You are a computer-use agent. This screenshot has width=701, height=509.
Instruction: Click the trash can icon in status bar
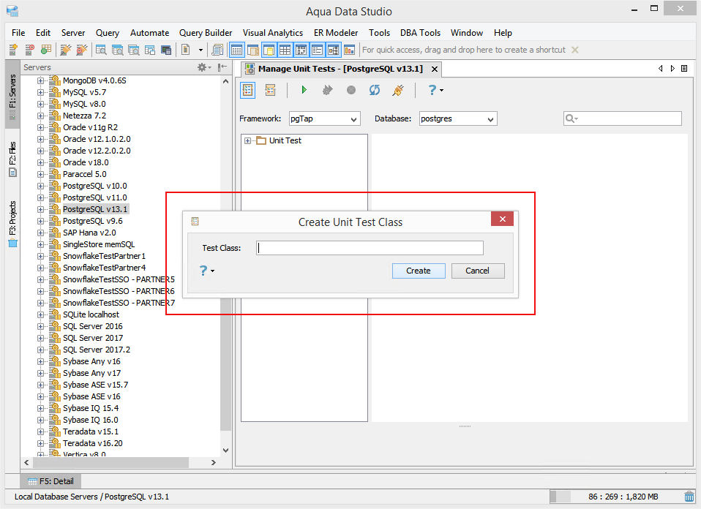click(x=689, y=497)
